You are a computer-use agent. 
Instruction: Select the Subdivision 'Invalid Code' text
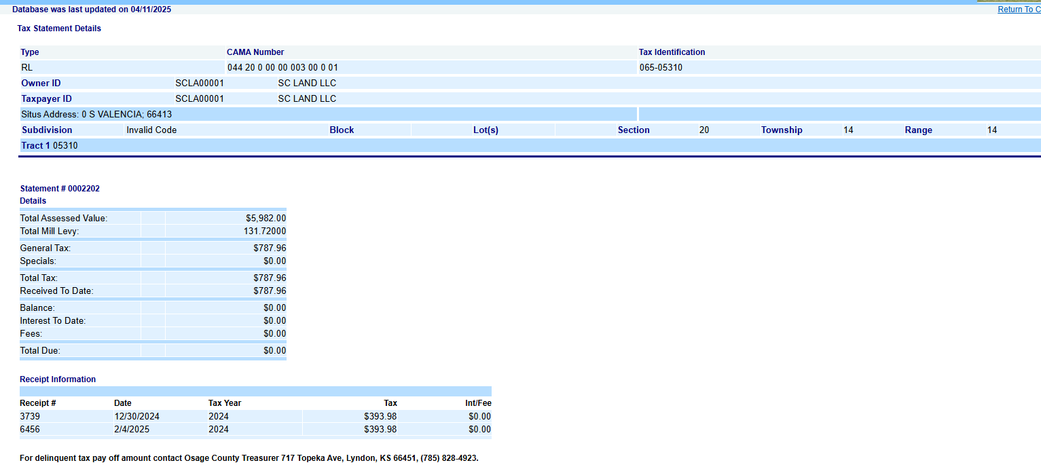[151, 130]
